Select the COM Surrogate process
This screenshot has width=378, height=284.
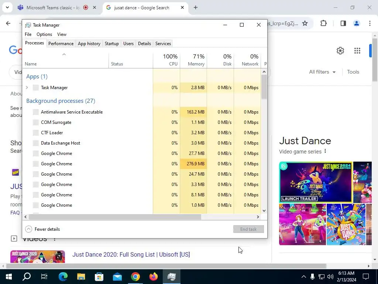pos(141,122)
